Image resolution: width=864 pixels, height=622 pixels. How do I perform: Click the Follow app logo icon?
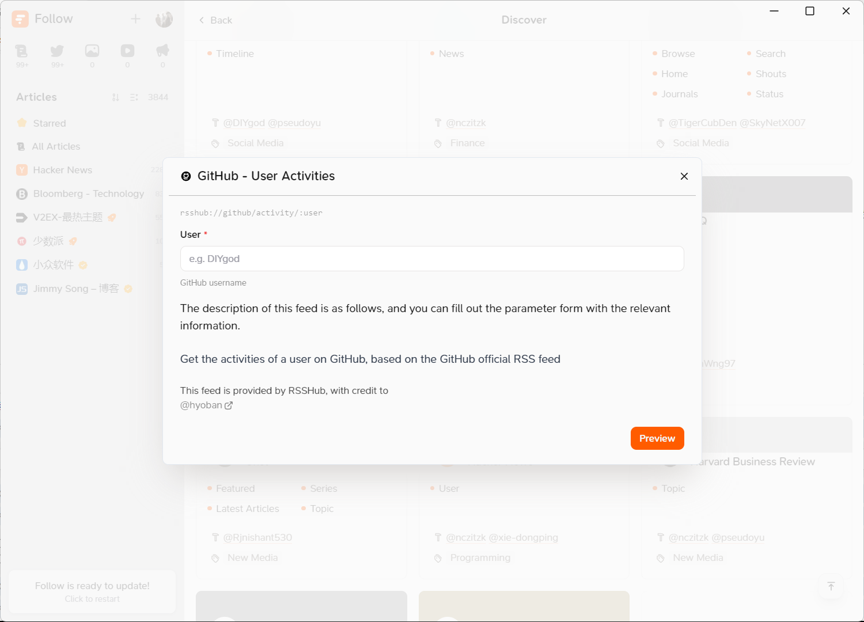tap(20, 19)
